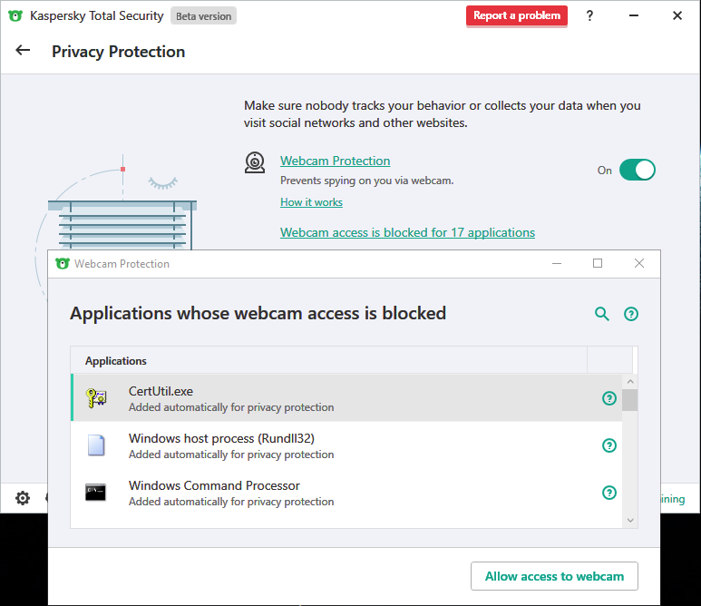Open the blocked for 17 applications link
The image size is (701, 606).
407,232
